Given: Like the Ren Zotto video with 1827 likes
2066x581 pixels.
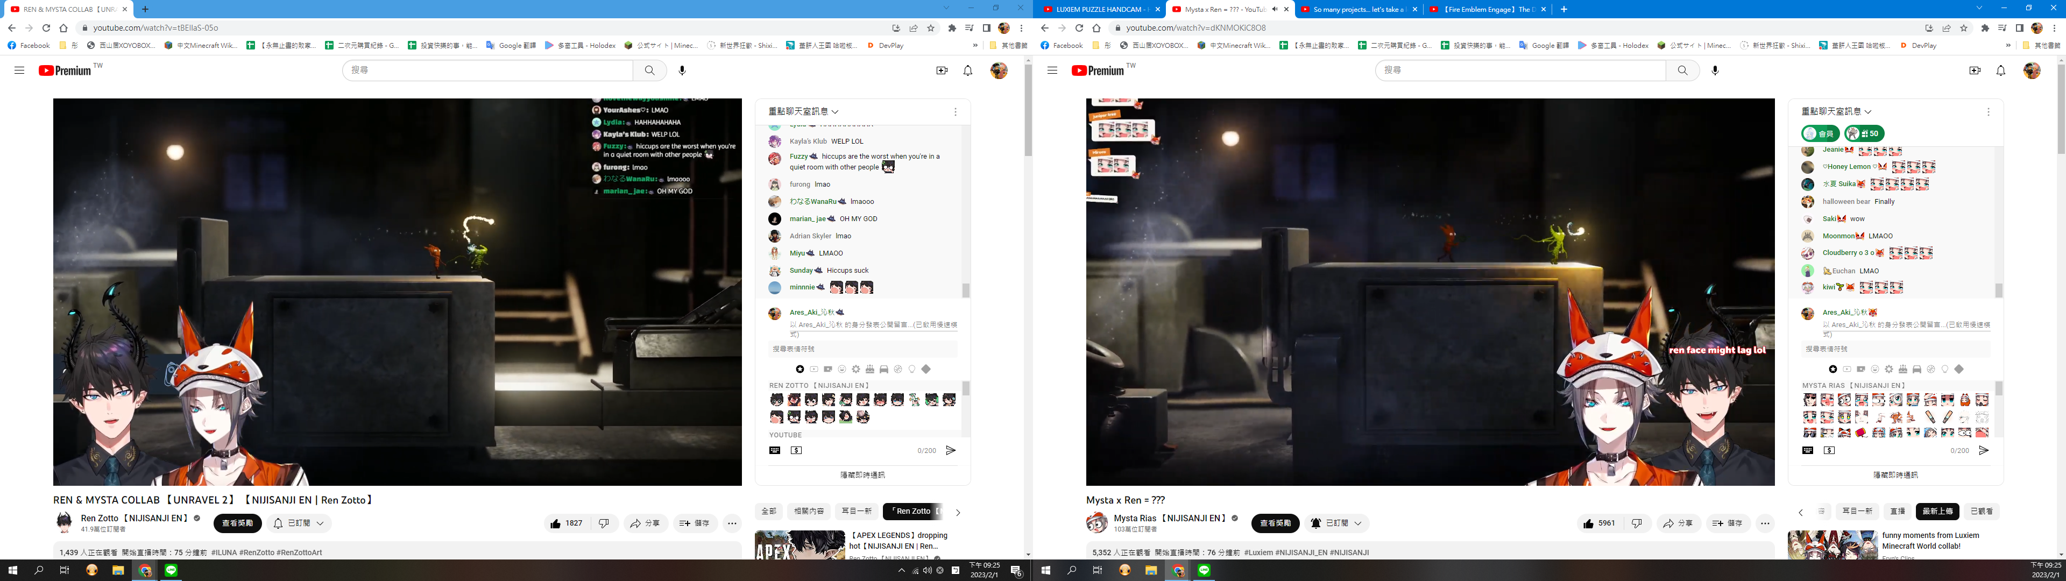Looking at the screenshot, I should pos(567,523).
